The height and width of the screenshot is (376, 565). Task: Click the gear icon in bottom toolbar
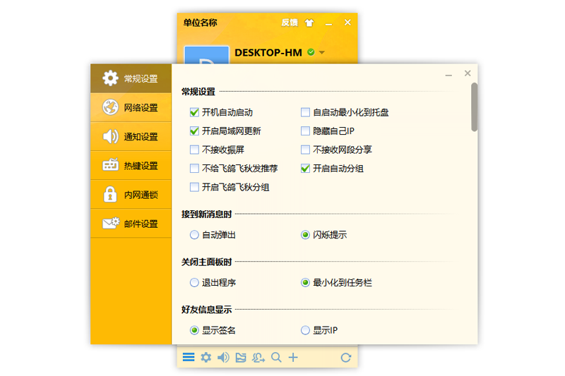(x=206, y=358)
